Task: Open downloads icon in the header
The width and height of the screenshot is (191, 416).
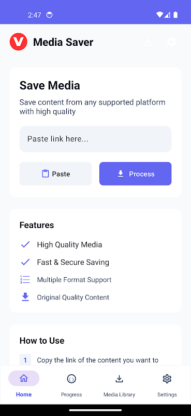Action: [x=148, y=42]
